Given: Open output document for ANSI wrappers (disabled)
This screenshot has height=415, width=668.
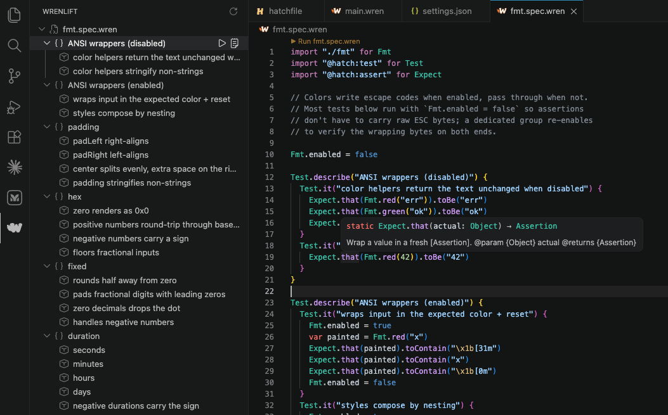Looking at the screenshot, I should tap(234, 43).
